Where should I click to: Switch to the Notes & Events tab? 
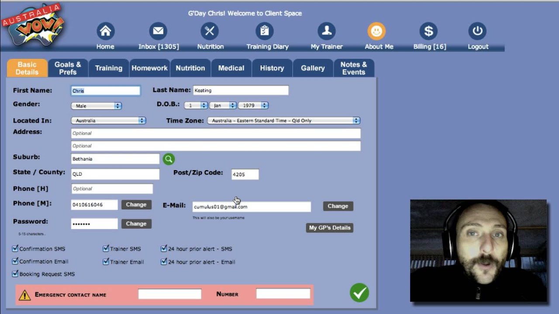pyautogui.click(x=354, y=68)
